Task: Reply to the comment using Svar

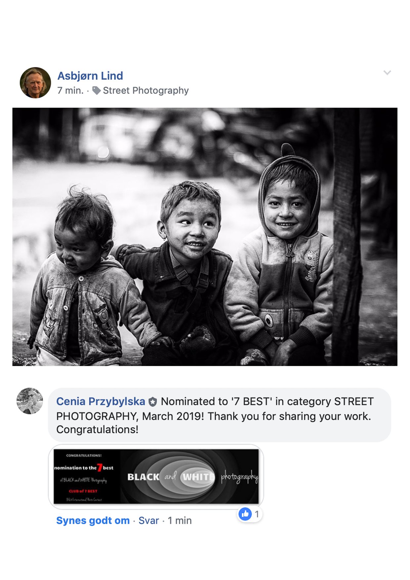Action: click(149, 520)
